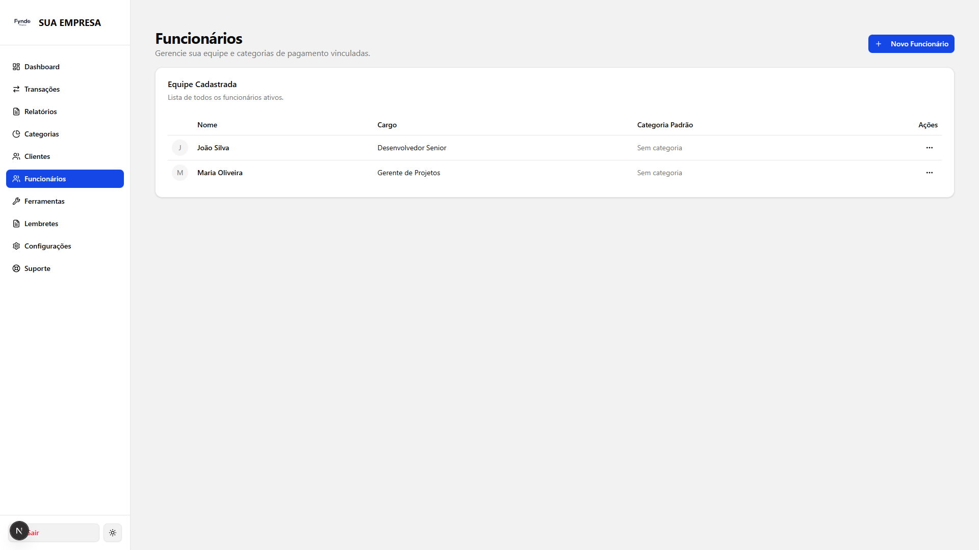
Task: Click the Relatórios document icon
Action: (x=16, y=112)
